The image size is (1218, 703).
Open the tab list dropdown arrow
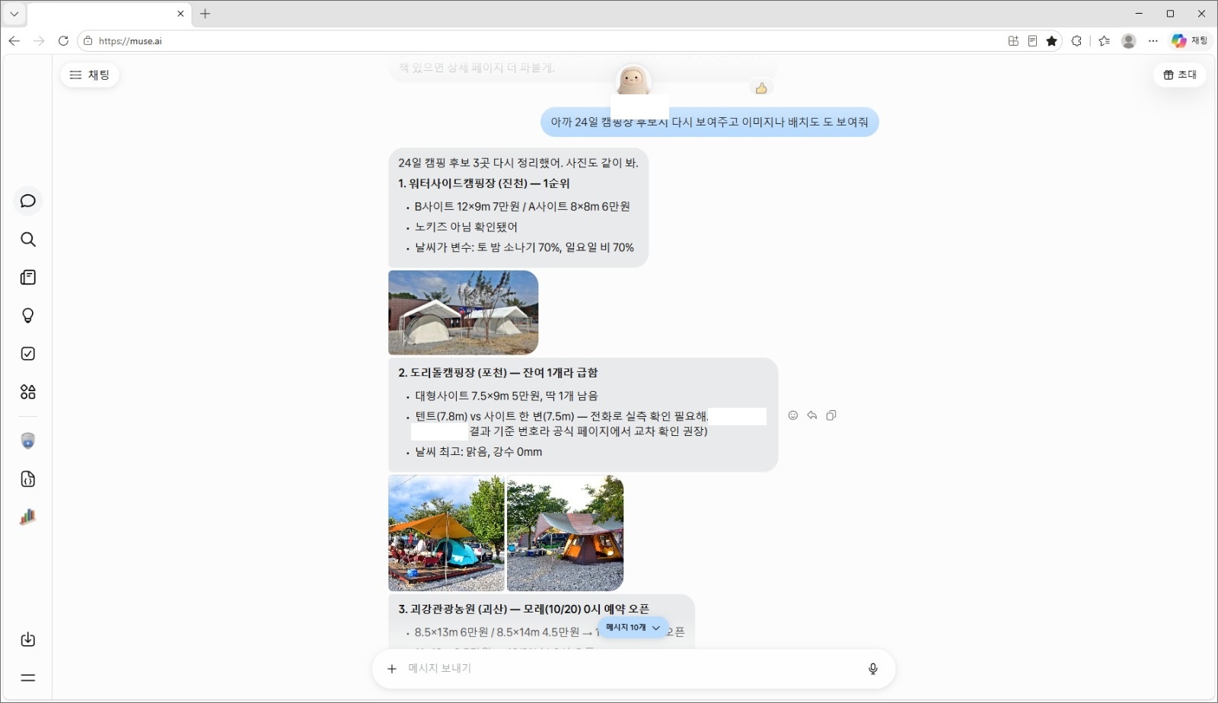point(14,14)
